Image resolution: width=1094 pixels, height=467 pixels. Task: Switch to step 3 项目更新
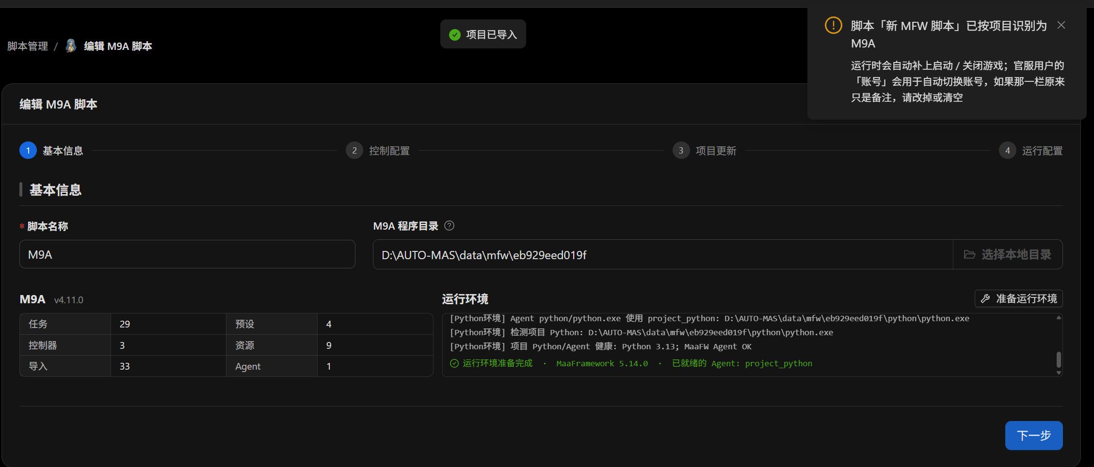tap(705, 151)
